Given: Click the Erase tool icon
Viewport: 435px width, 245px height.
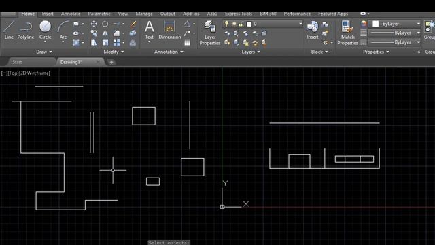Looking at the screenshot, I should pos(133,24).
